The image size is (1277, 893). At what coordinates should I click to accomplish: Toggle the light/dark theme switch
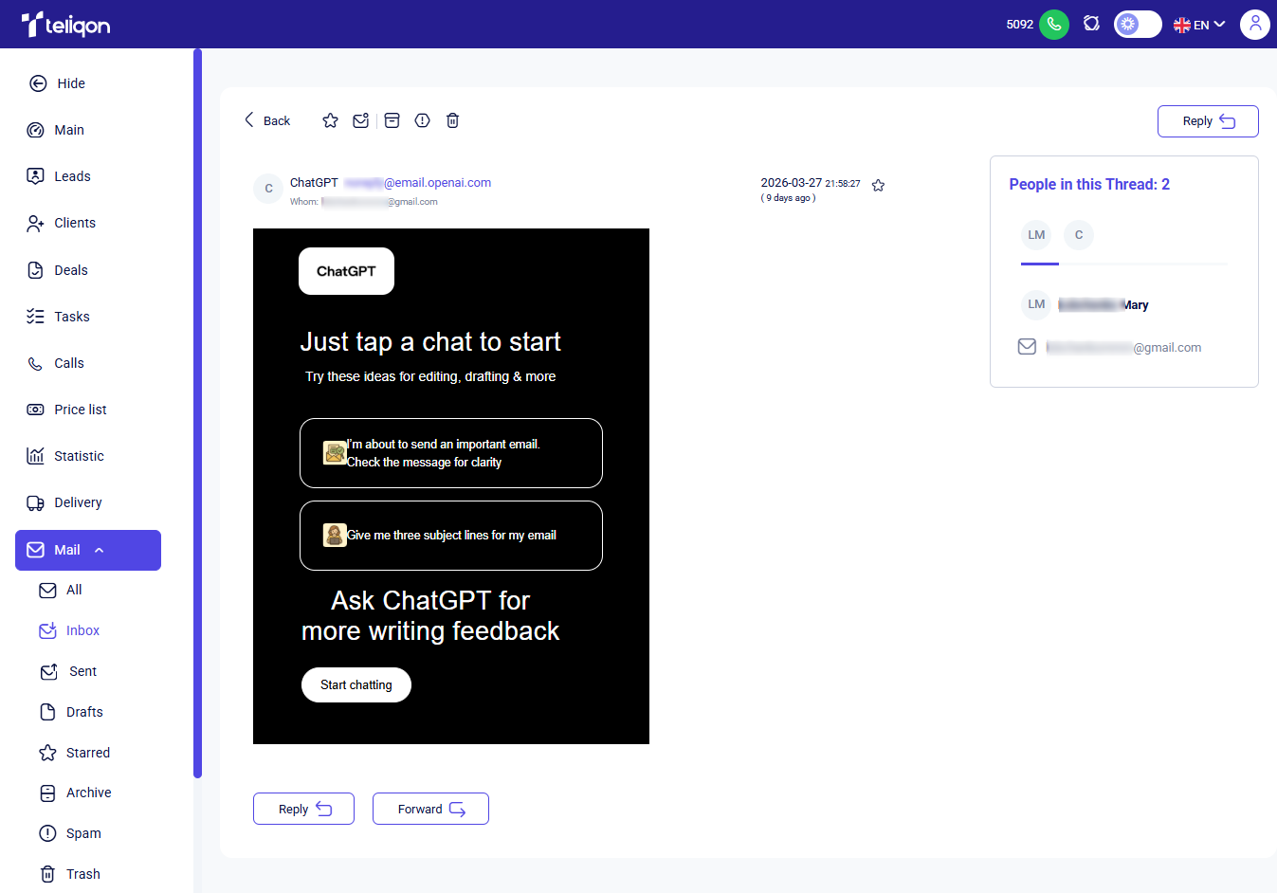pos(1138,25)
